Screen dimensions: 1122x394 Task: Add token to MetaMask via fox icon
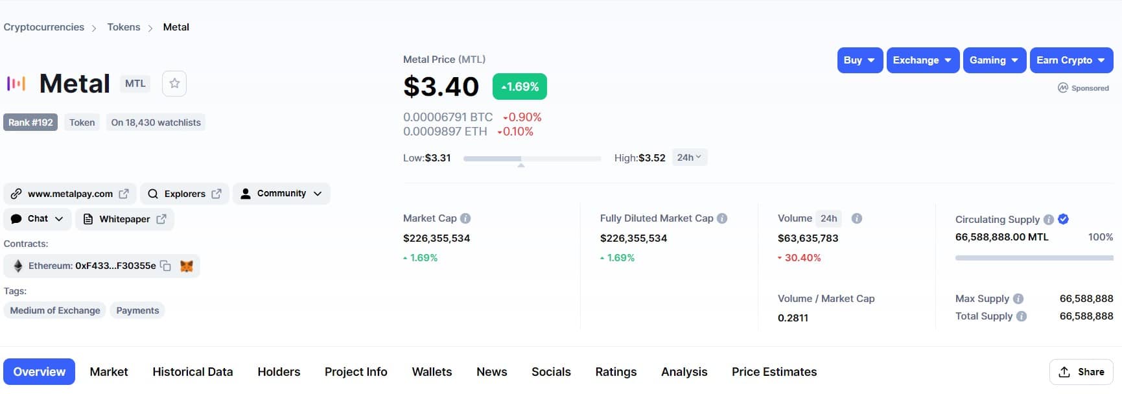(x=187, y=266)
